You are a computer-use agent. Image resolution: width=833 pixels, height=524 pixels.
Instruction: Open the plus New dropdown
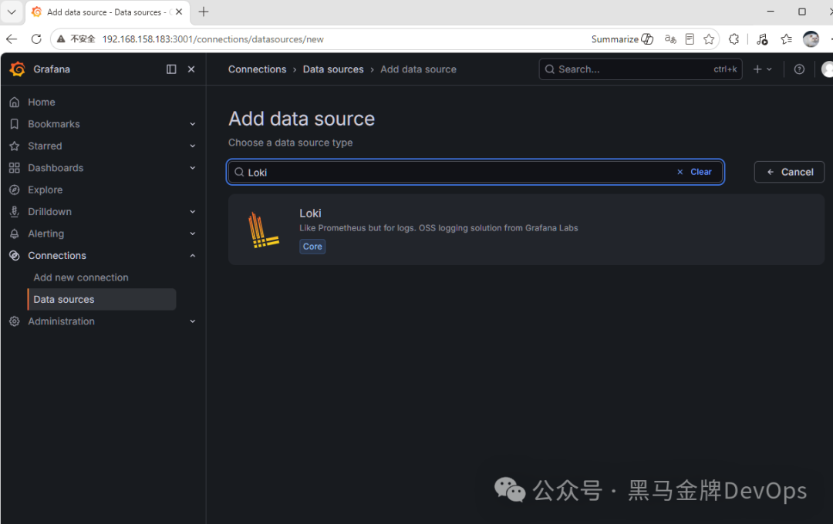click(x=762, y=69)
